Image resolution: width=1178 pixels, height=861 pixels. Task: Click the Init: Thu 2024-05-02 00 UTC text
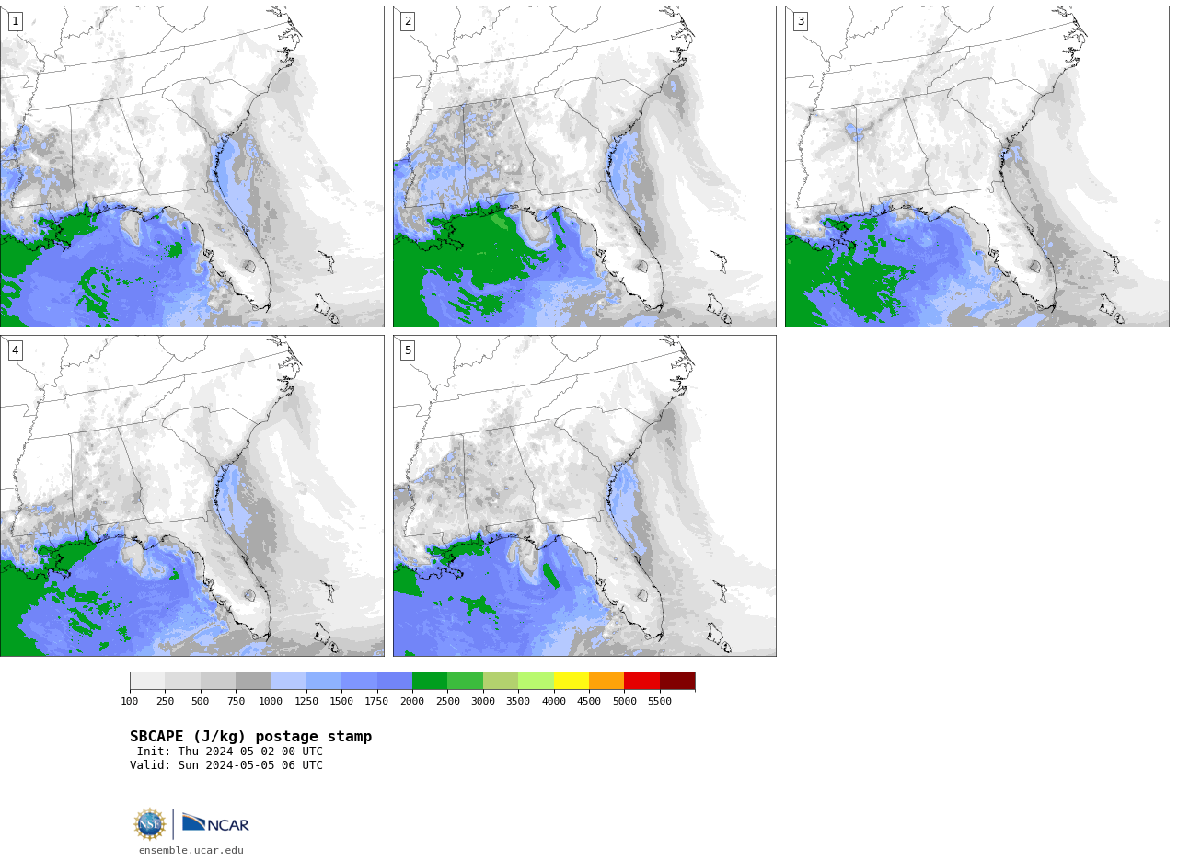(230, 752)
